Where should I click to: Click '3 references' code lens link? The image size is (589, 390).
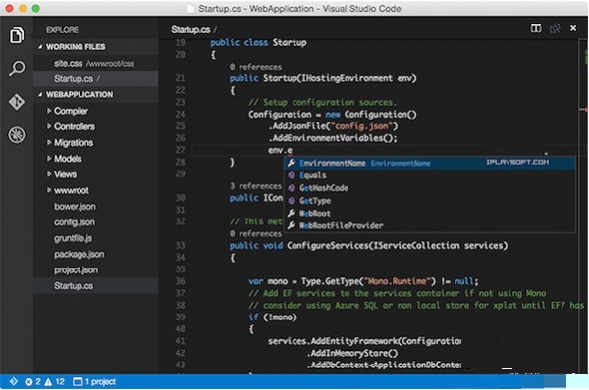pyautogui.click(x=255, y=186)
